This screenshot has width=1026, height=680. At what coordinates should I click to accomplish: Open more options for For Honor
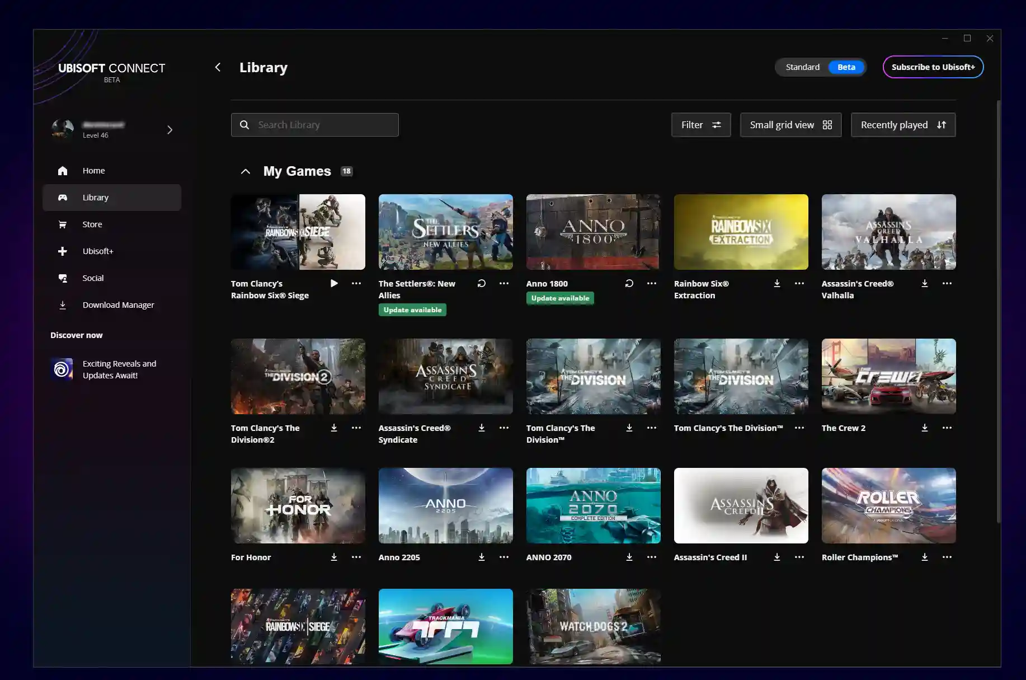tap(356, 557)
